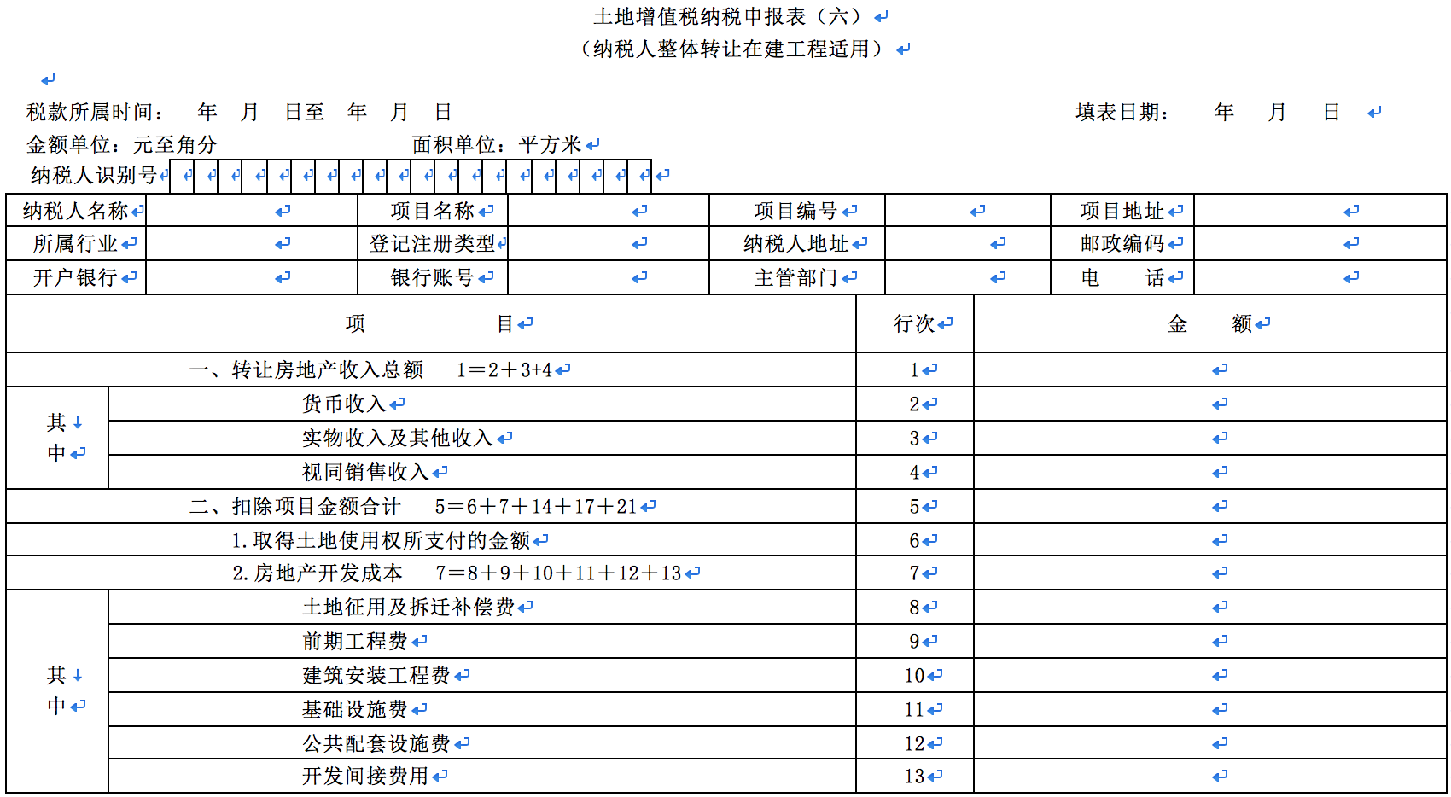
Task: Click the 金额 cell for 开发间接费用
Action: [1210, 776]
